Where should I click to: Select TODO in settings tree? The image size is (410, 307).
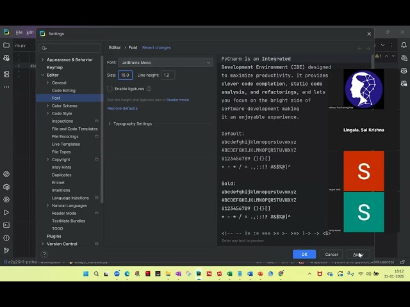(x=57, y=229)
